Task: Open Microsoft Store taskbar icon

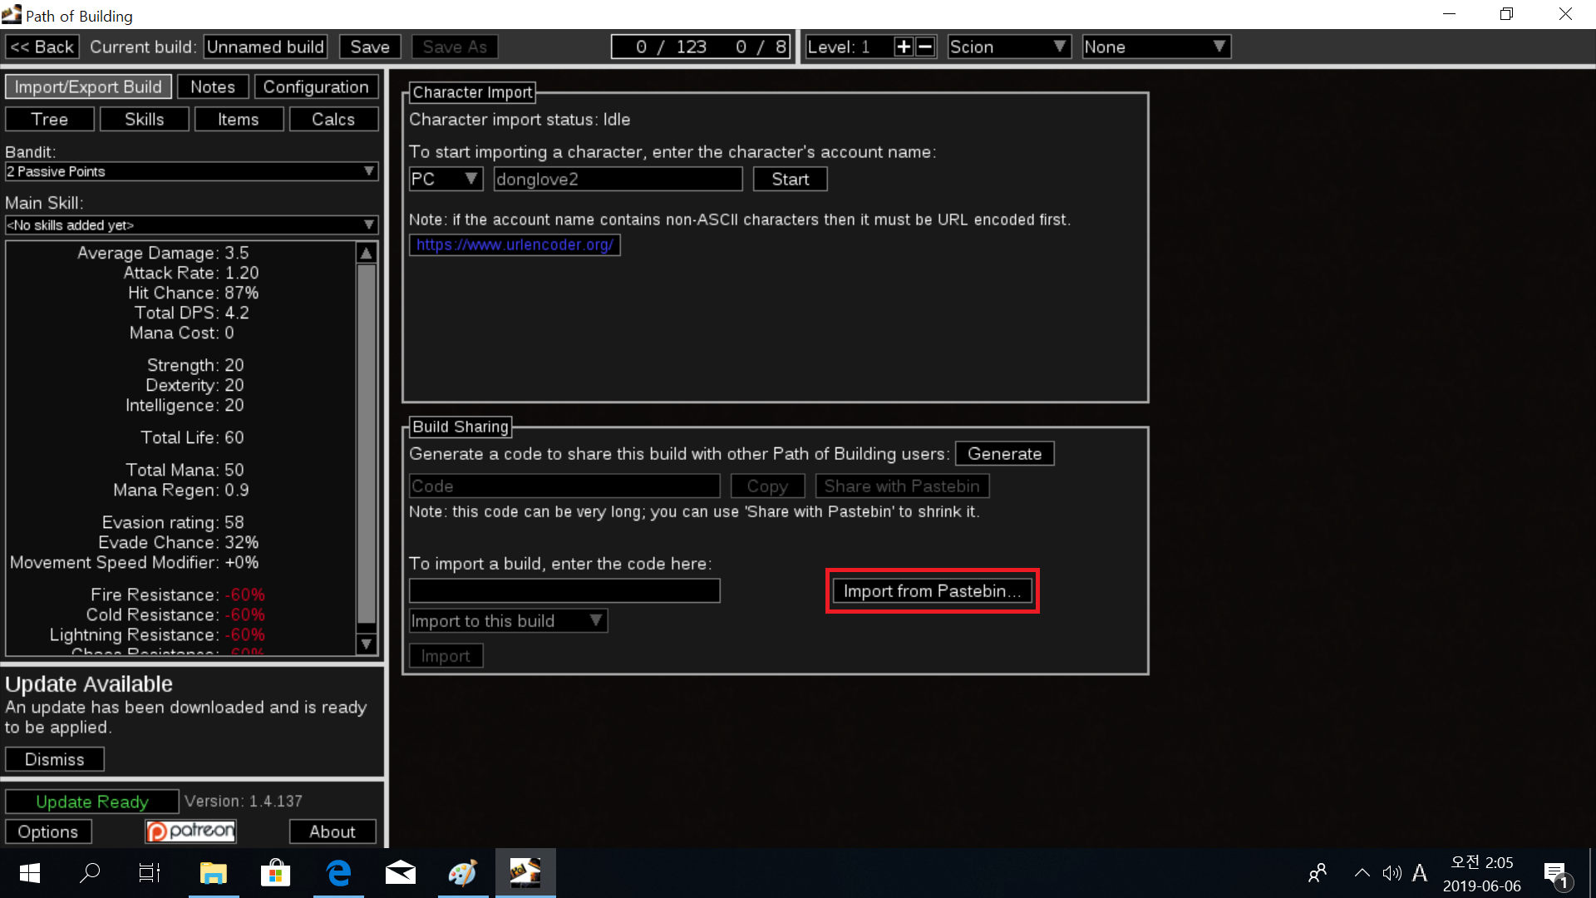Action: pyautogui.click(x=276, y=873)
